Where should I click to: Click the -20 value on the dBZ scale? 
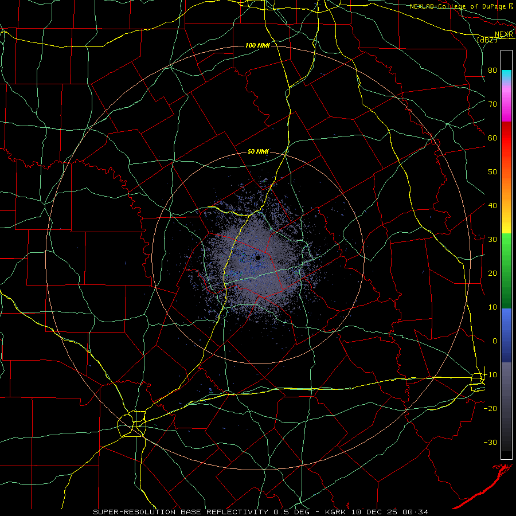click(x=490, y=409)
